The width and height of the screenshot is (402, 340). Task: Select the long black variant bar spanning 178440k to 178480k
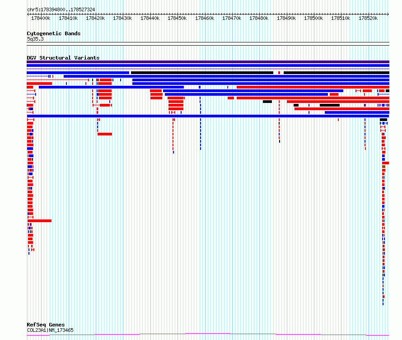click(202, 73)
